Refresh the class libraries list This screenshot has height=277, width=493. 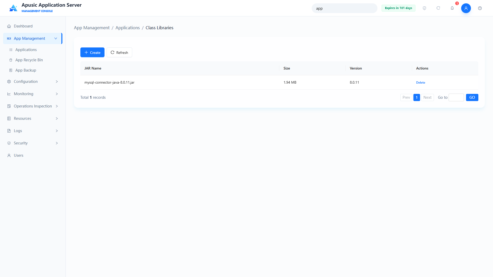click(x=119, y=52)
